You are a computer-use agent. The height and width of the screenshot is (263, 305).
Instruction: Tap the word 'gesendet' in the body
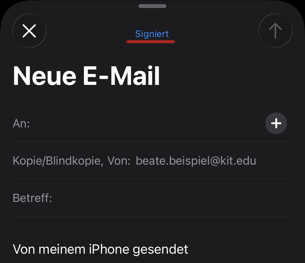click(x=160, y=249)
